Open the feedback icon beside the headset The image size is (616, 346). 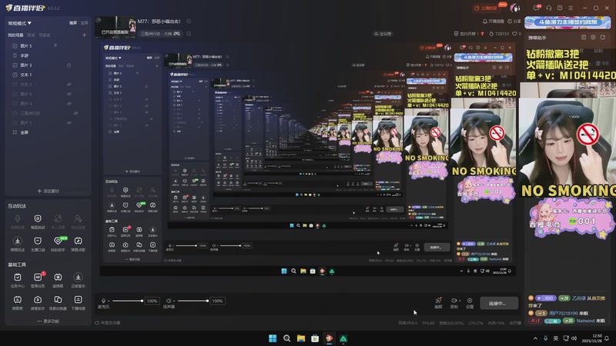560,8
